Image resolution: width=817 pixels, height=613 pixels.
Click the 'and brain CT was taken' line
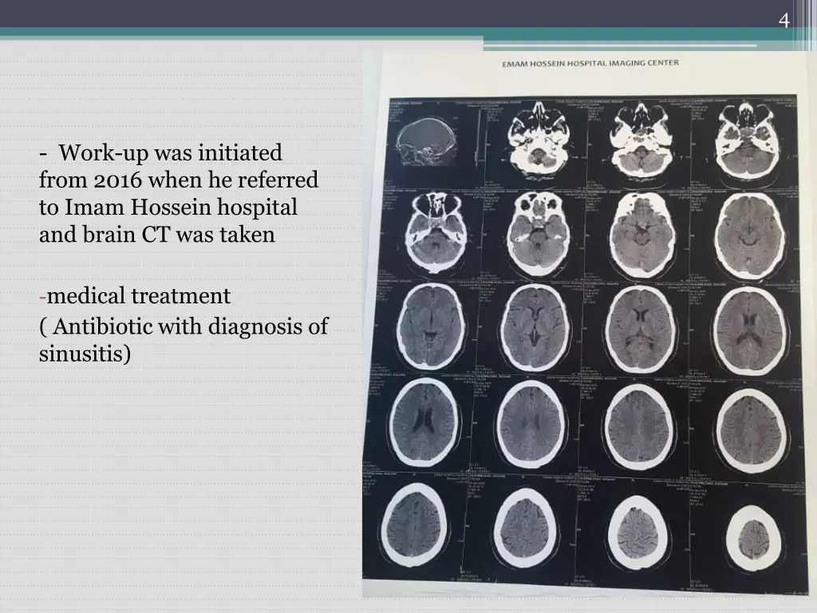(x=157, y=235)
